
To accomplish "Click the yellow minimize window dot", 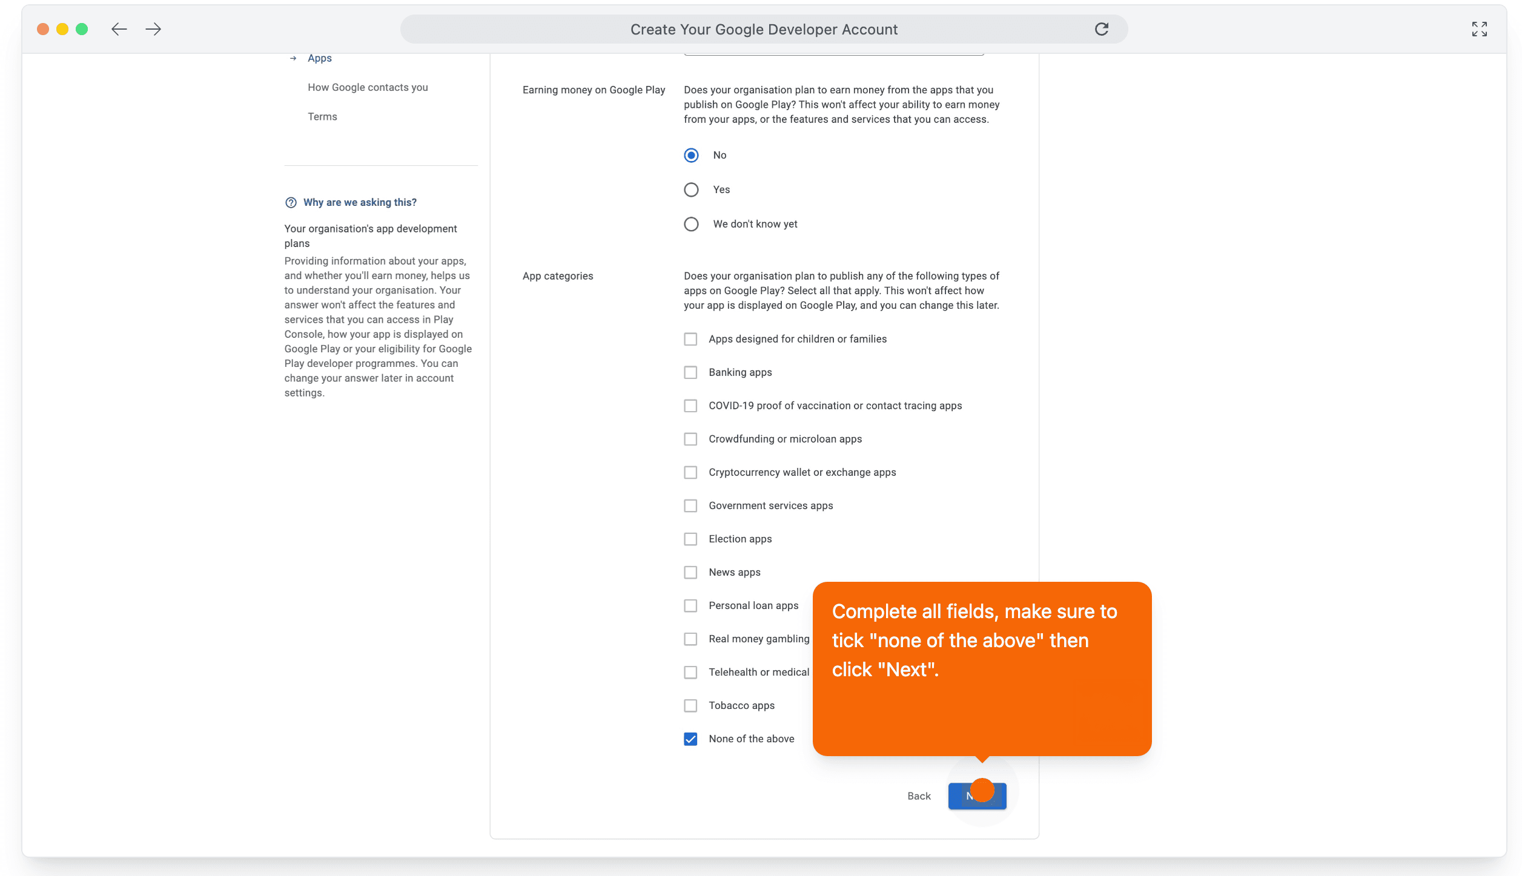I will [62, 29].
